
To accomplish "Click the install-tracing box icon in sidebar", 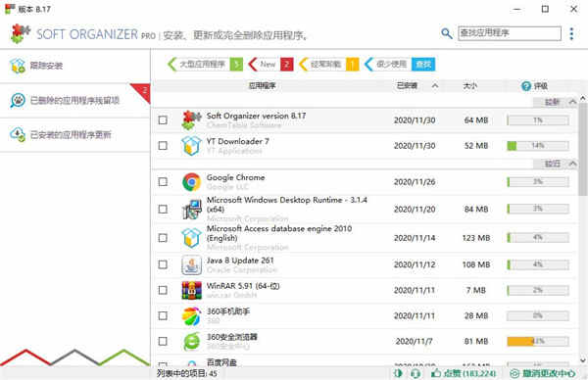I will coord(18,66).
